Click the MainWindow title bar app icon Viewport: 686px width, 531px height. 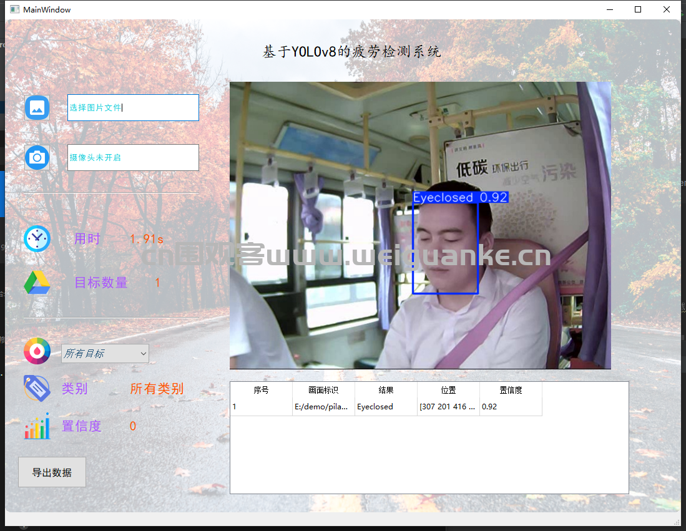14,9
